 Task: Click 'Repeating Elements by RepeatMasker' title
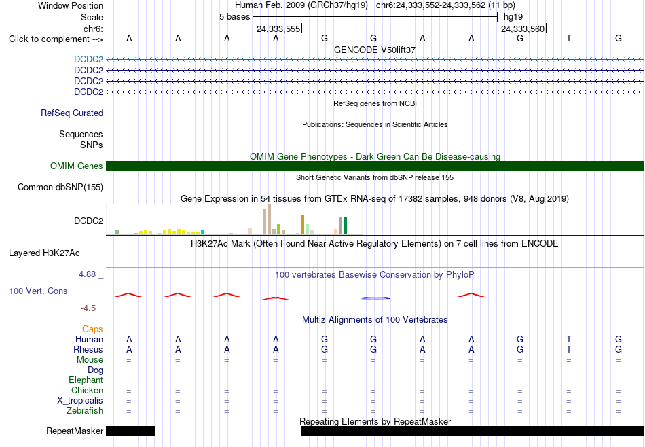pyautogui.click(x=375, y=421)
